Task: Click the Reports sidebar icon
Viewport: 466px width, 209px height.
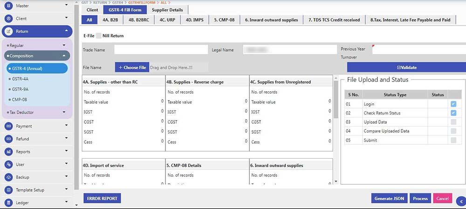Action: point(8,152)
